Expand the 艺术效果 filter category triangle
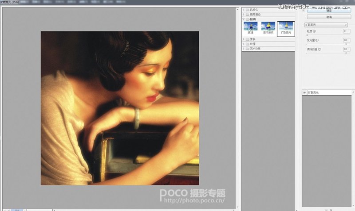Screen dimensions: 355x211 [x=244, y=49]
